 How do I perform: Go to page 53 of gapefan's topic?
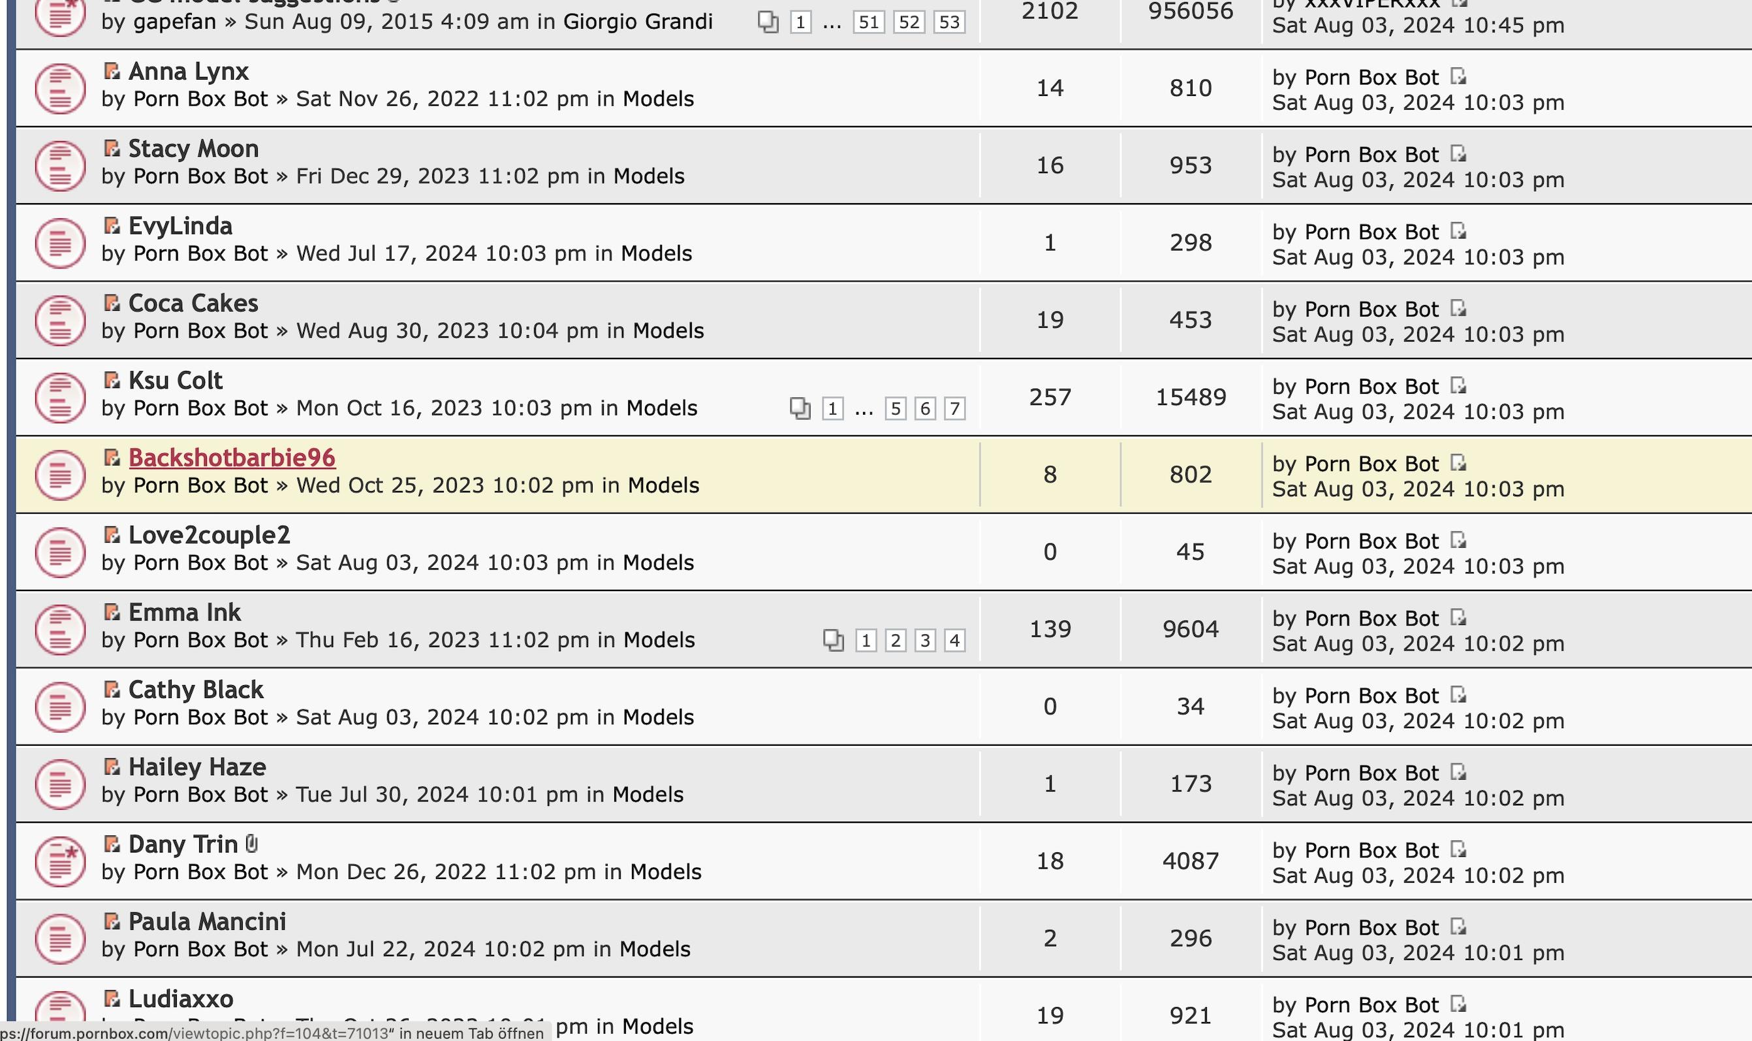(x=949, y=22)
